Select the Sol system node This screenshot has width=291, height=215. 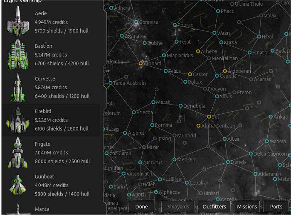[209, 117]
